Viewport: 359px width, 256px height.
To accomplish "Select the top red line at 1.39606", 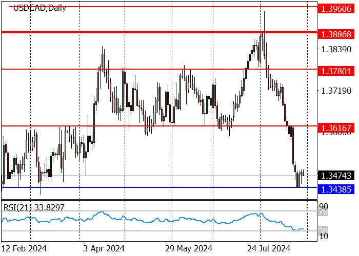I will point(163,7).
